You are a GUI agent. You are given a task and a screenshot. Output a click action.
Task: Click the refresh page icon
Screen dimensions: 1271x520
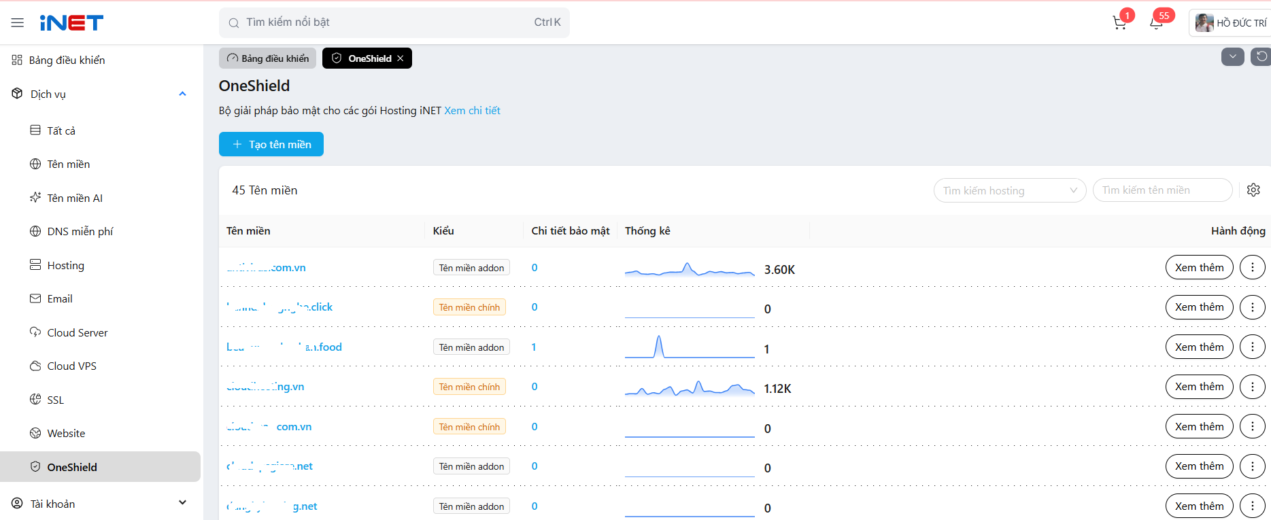[1261, 56]
